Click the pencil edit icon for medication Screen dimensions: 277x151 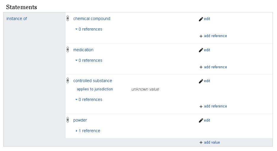pos(201,50)
